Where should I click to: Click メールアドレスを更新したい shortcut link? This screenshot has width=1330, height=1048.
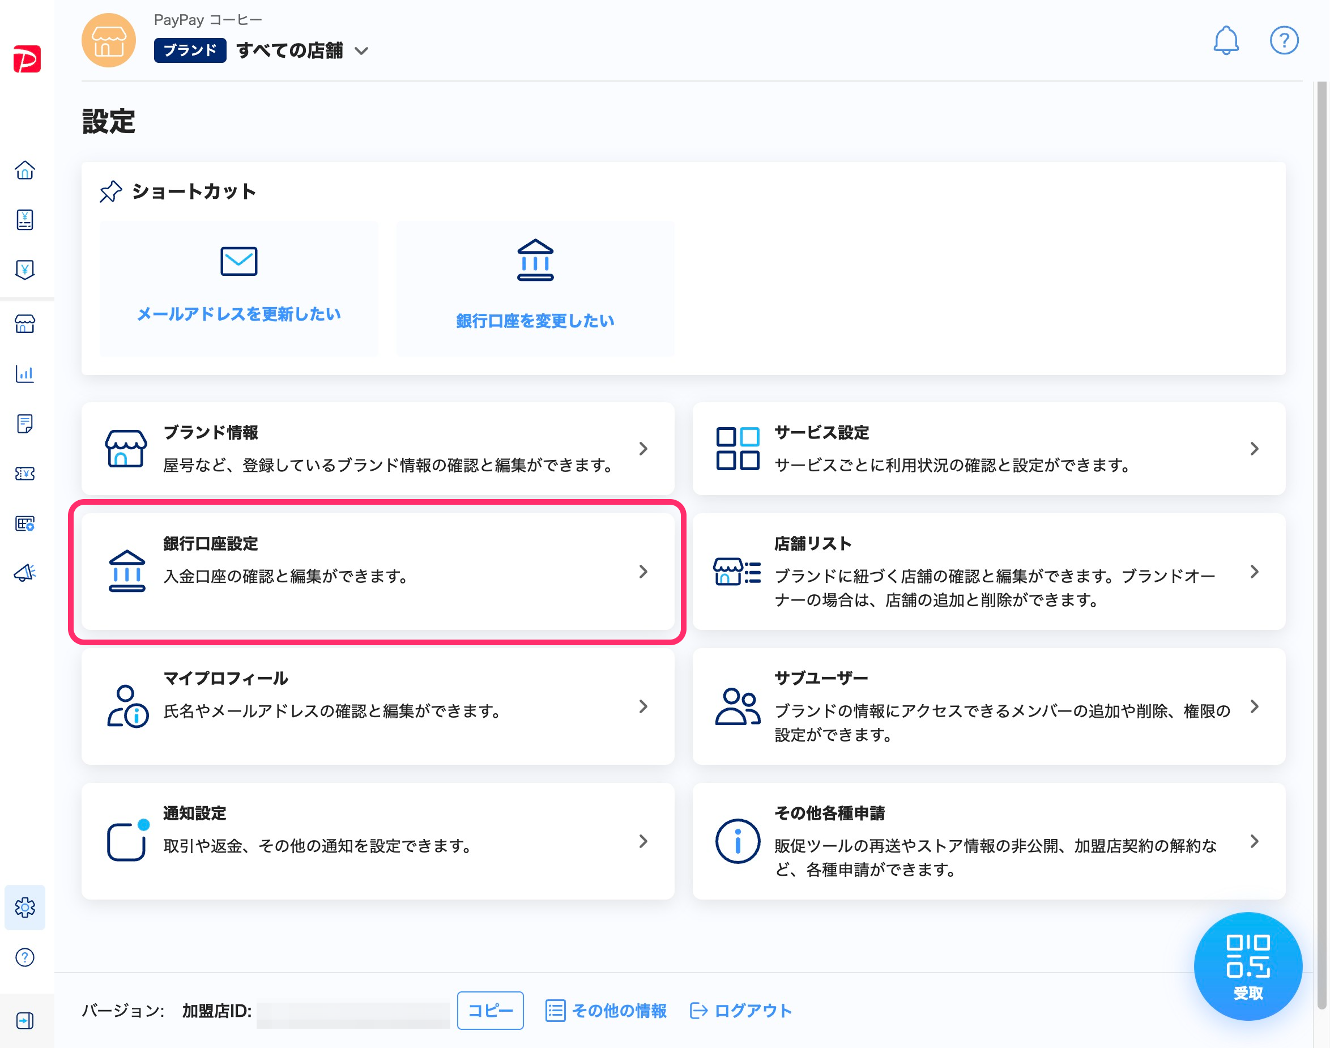238,314
